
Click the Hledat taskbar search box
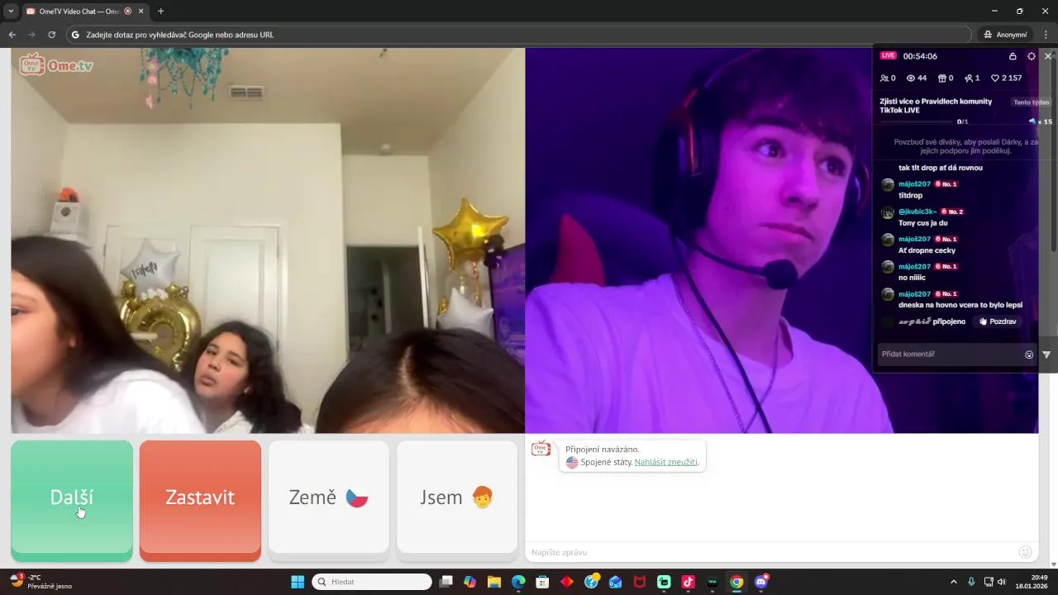(x=372, y=582)
